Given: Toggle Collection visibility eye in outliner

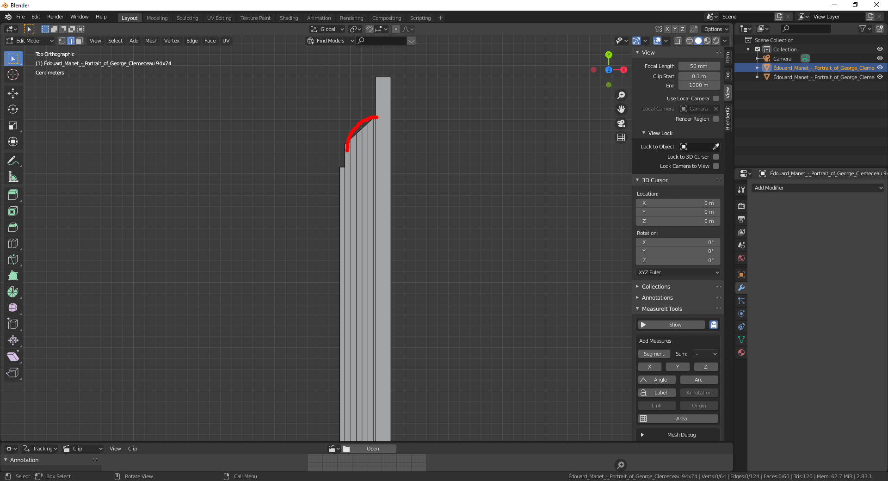Looking at the screenshot, I should [x=880, y=49].
